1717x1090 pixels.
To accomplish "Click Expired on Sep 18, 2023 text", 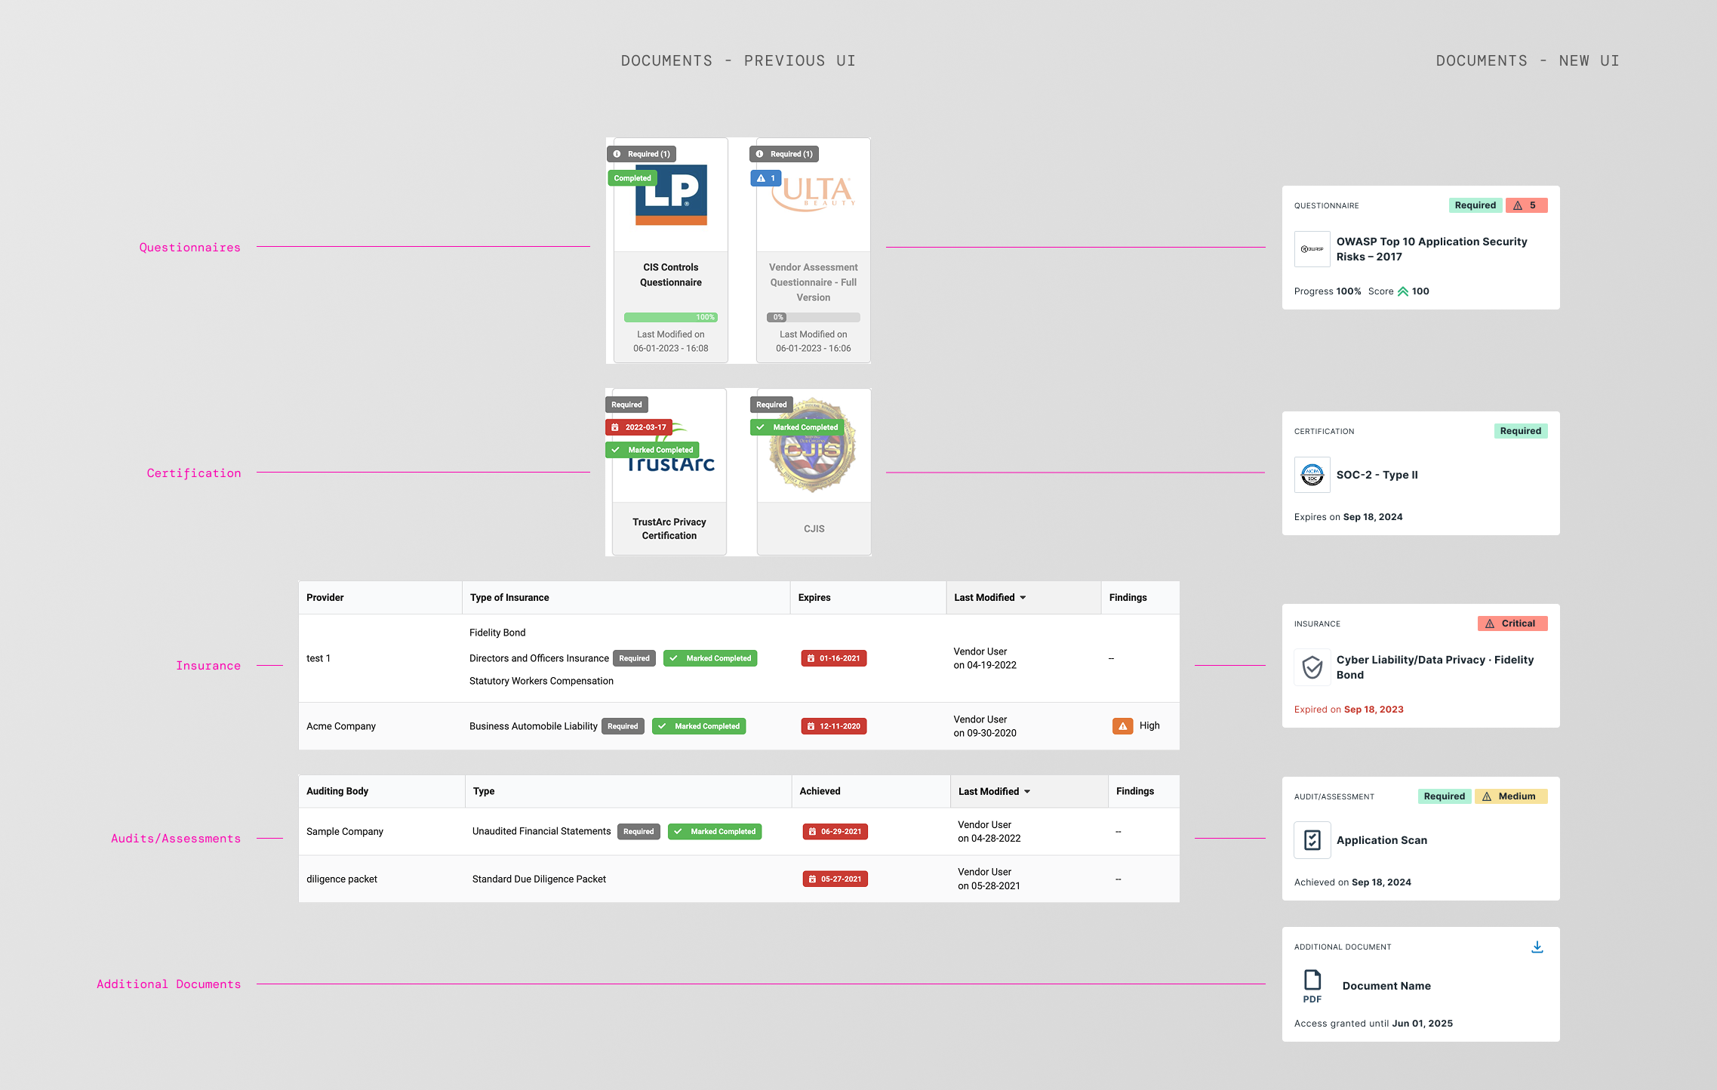I will [x=1349, y=710].
